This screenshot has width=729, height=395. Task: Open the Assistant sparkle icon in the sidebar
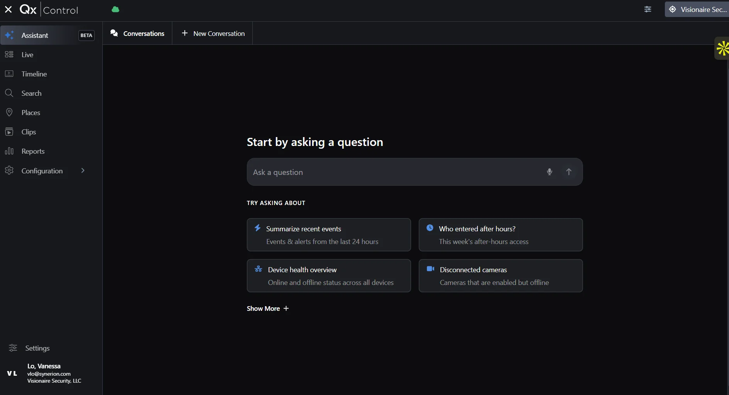9,35
